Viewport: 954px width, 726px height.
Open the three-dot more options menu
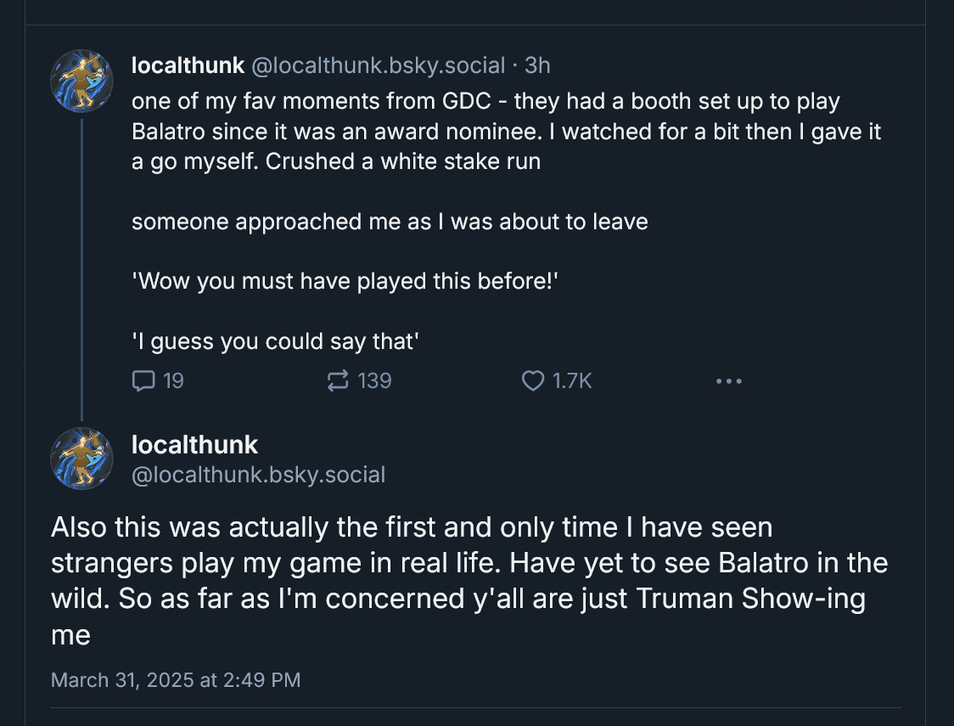pyautogui.click(x=728, y=381)
